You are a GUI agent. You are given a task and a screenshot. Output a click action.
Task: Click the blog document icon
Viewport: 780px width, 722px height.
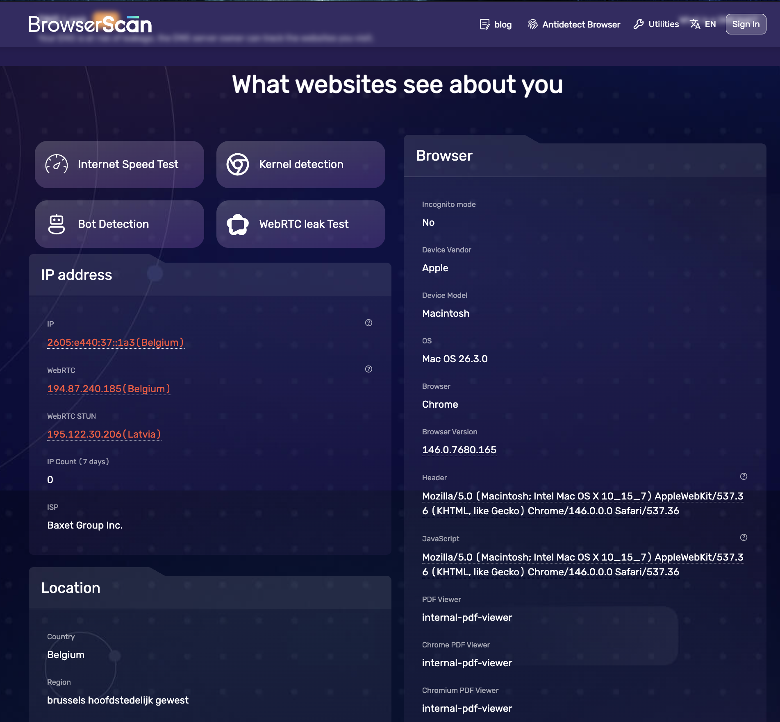(x=484, y=24)
